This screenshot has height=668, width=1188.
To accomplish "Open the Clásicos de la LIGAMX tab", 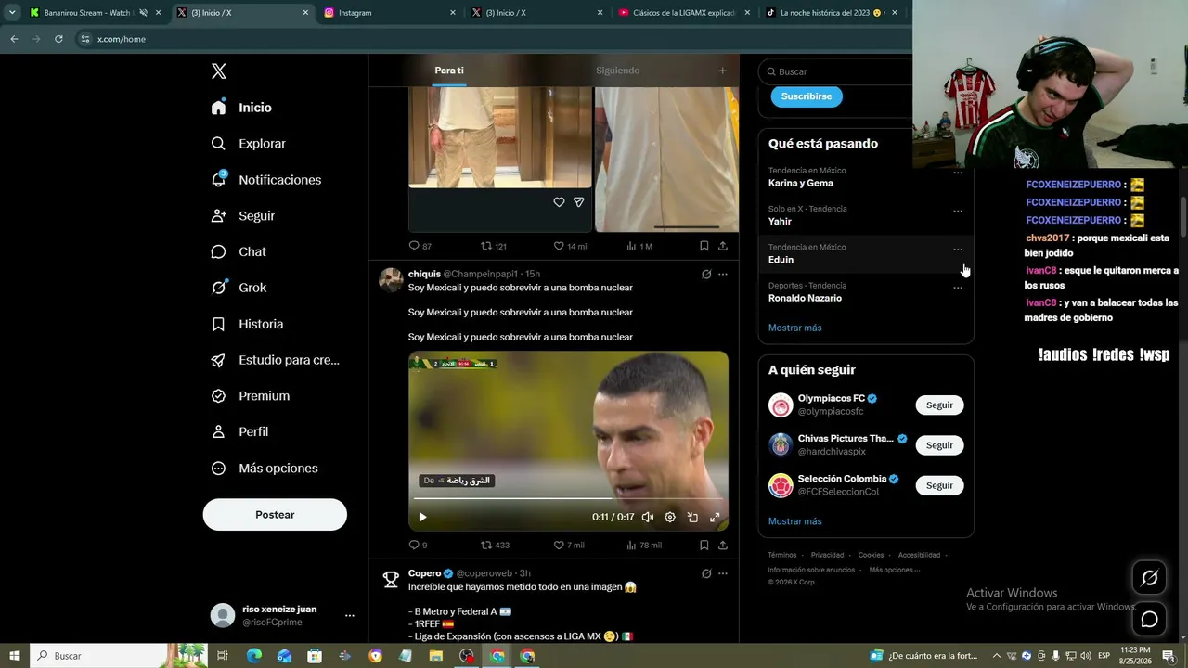I will [683, 13].
